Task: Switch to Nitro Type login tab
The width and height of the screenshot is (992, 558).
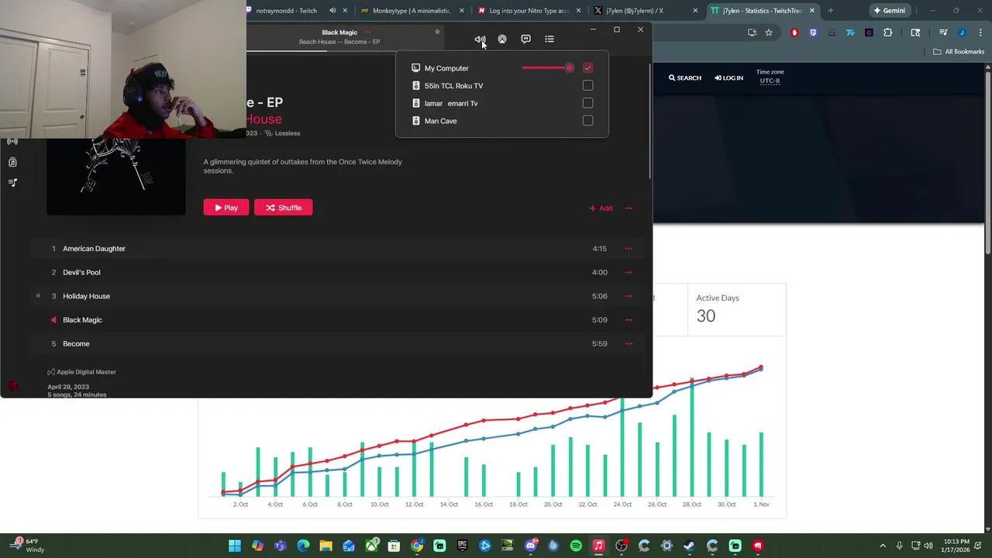Action: point(529,11)
